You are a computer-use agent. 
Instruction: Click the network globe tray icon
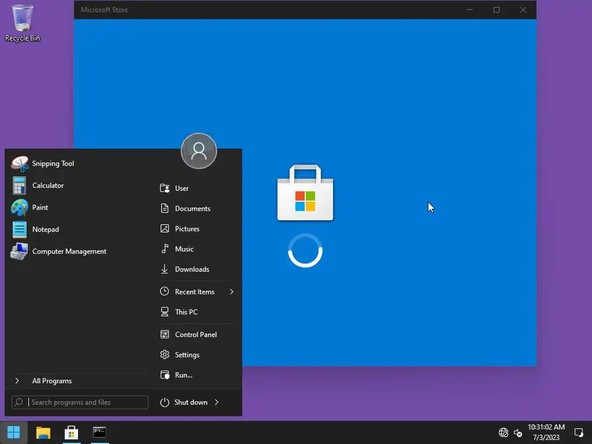click(504, 432)
